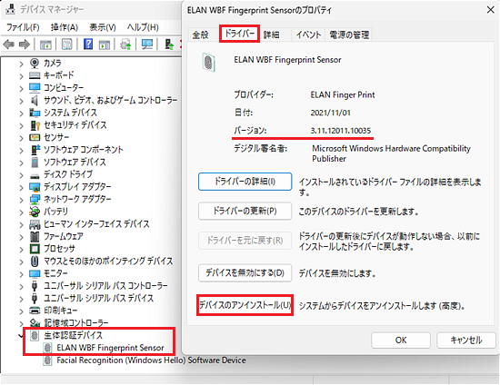Expand the キーボード category
The image size is (500, 385).
coord(21,76)
